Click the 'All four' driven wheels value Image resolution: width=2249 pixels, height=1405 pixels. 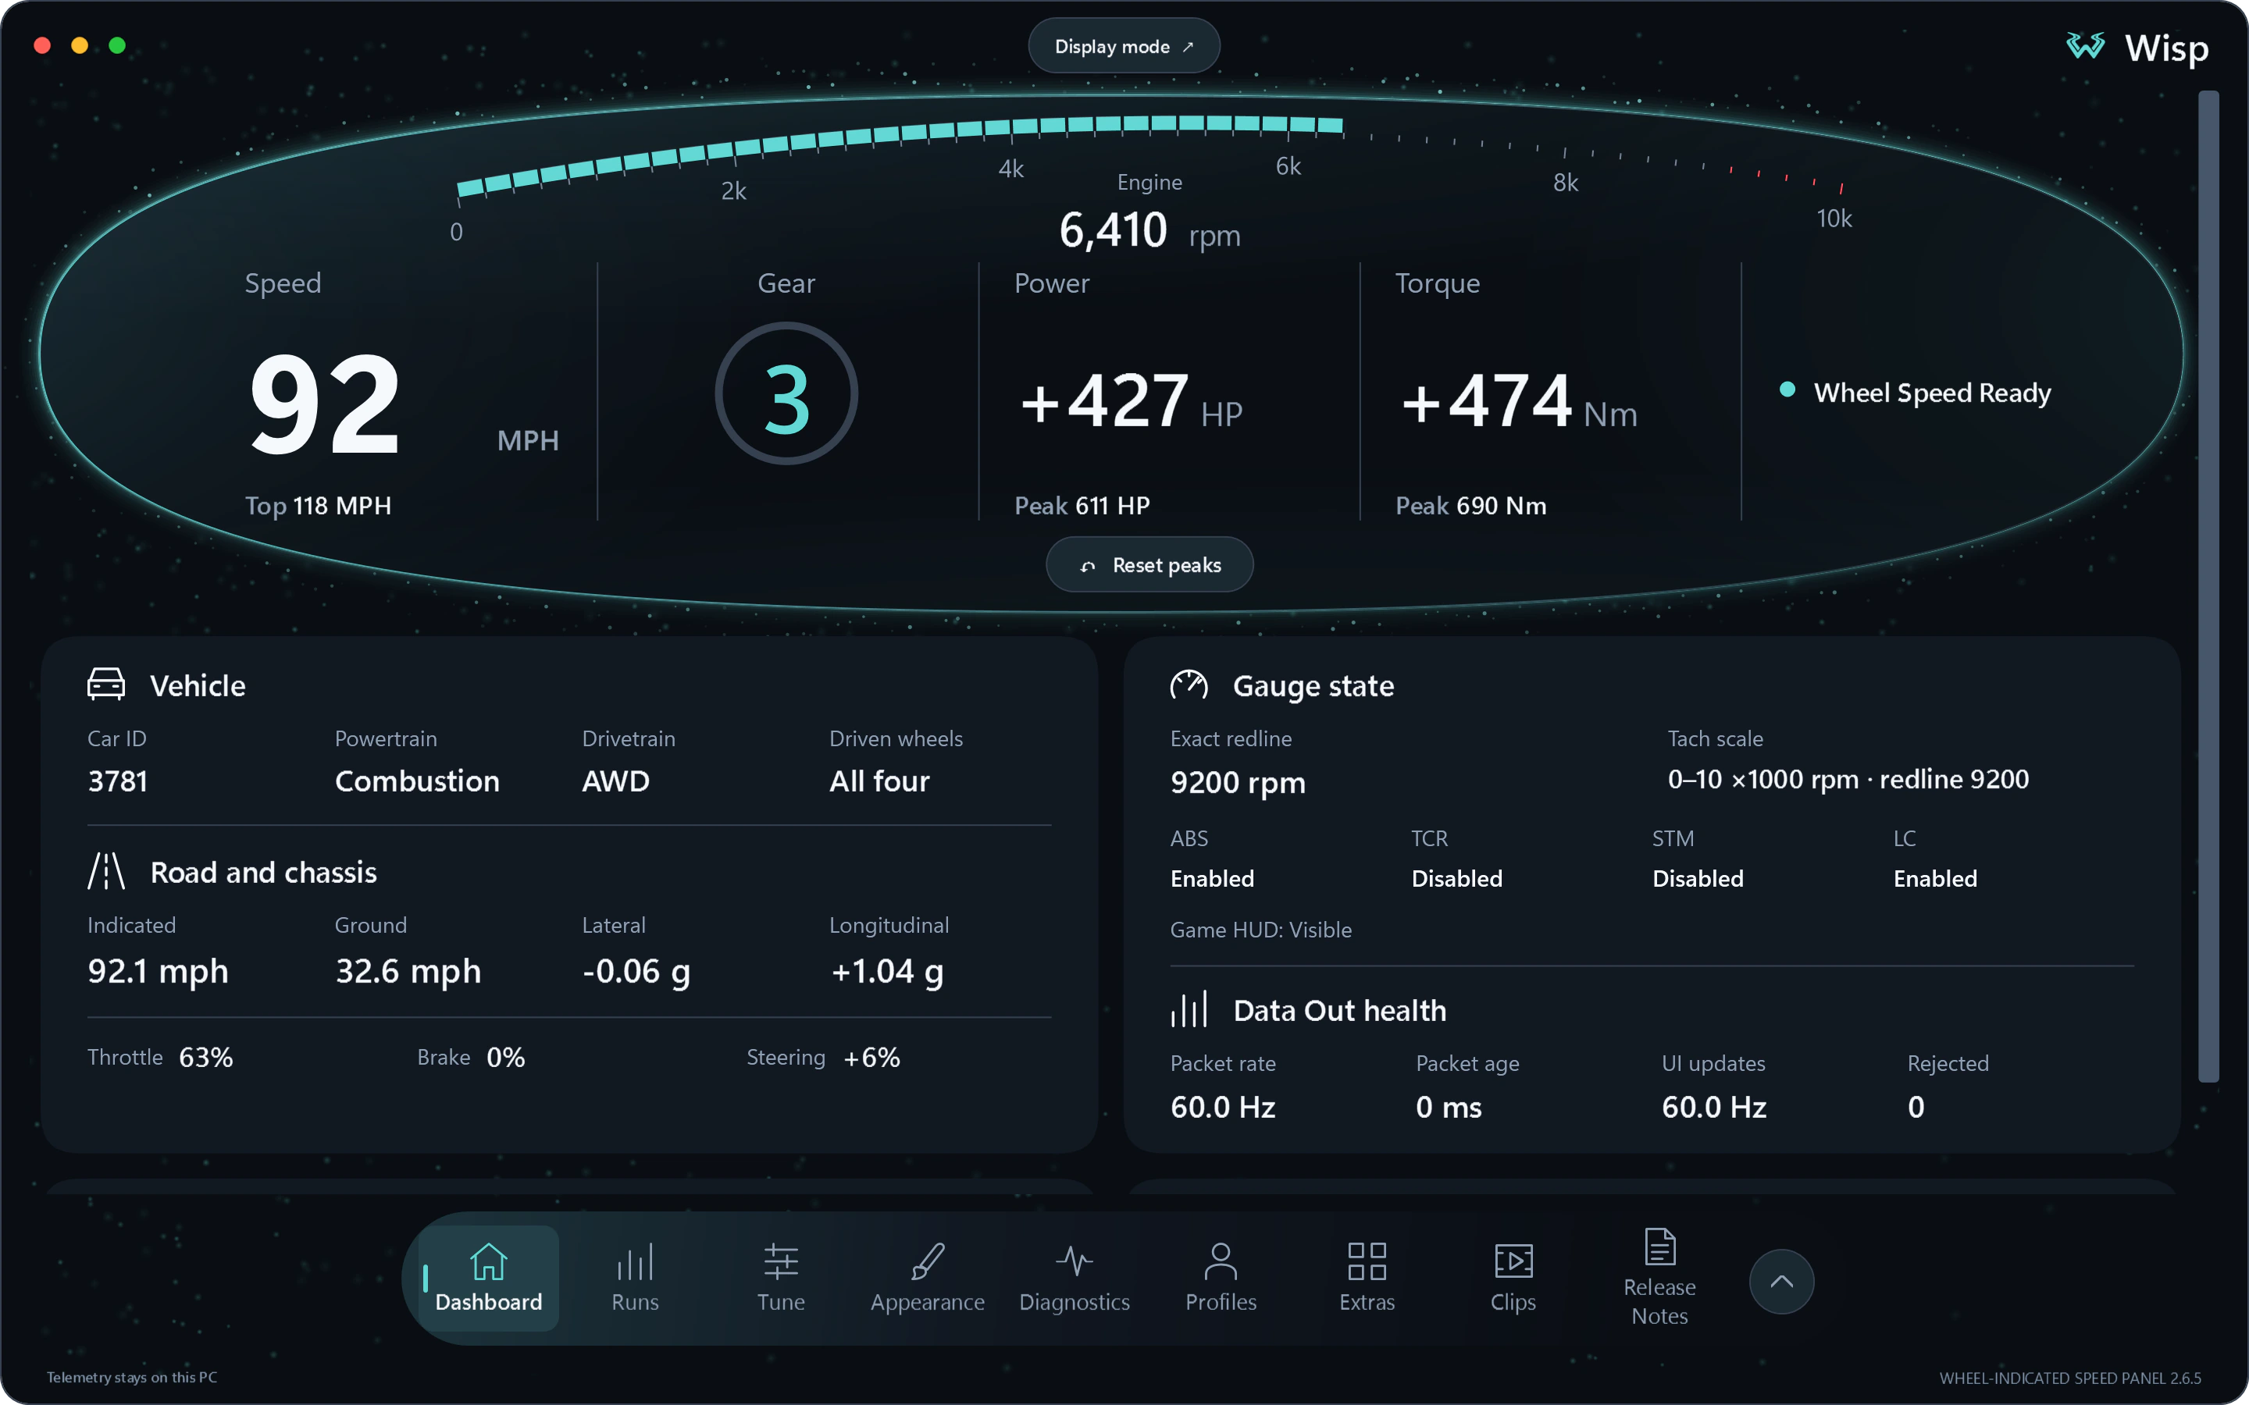point(879,781)
